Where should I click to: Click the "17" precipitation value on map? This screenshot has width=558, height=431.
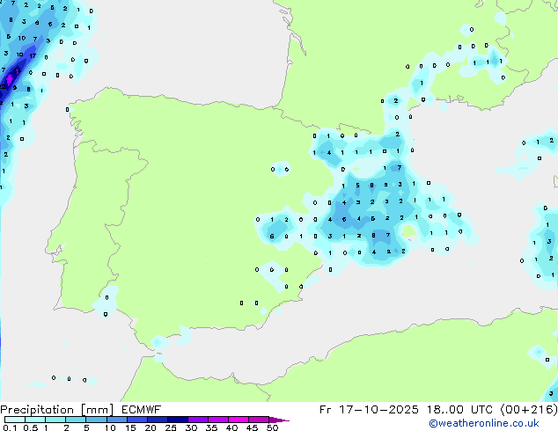[x=33, y=55]
